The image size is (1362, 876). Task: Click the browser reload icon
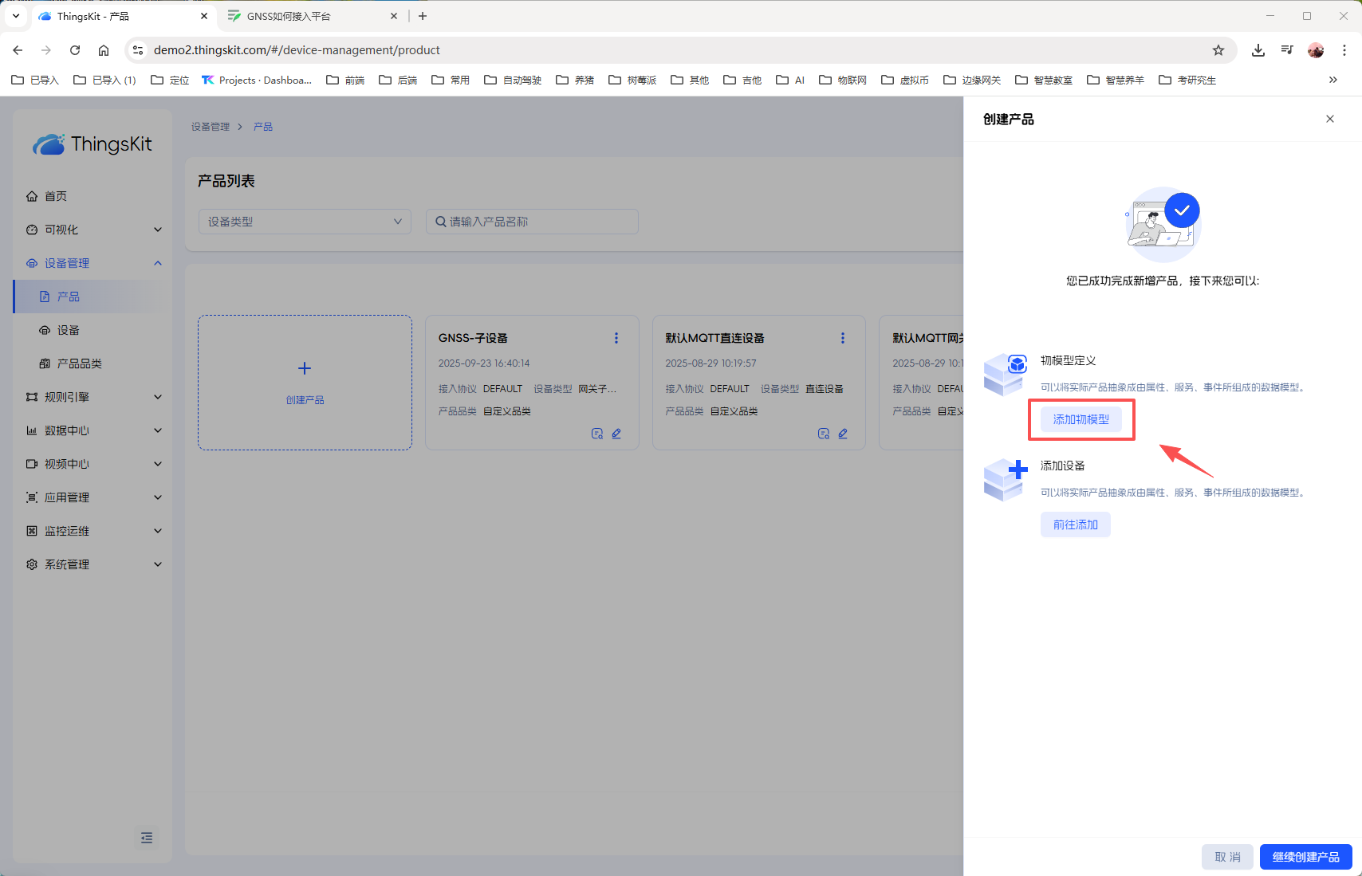point(75,50)
